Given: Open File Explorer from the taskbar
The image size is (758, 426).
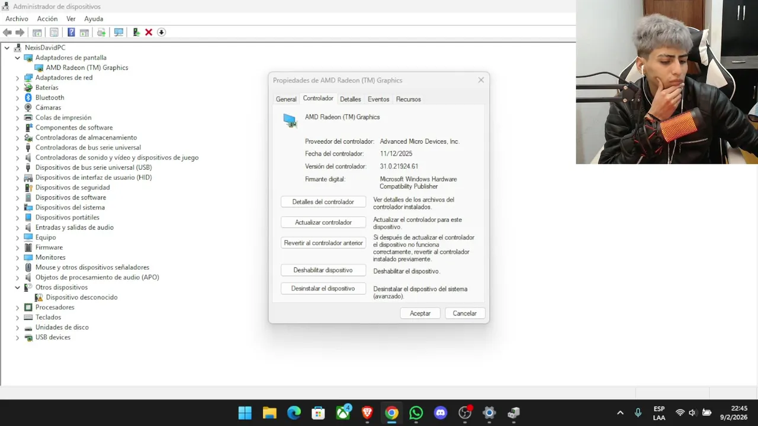Looking at the screenshot, I should pyautogui.click(x=269, y=413).
